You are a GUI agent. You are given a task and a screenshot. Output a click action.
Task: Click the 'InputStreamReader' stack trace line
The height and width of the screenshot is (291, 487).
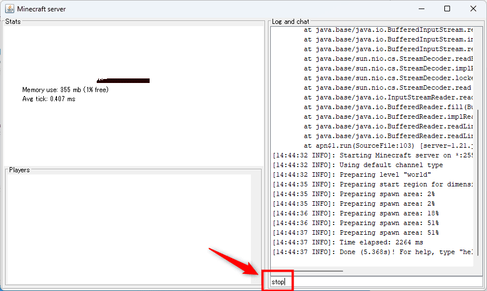pyautogui.click(x=388, y=97)
